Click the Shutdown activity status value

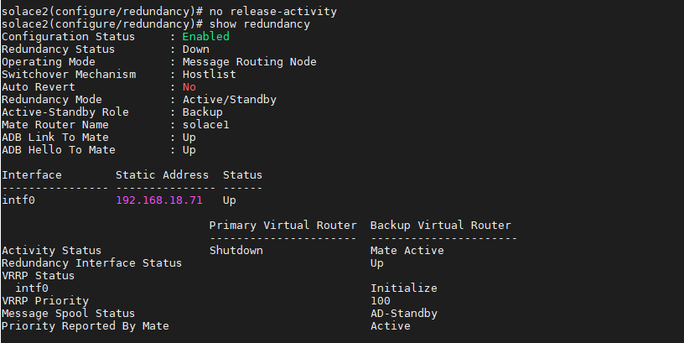click(236, 251)
